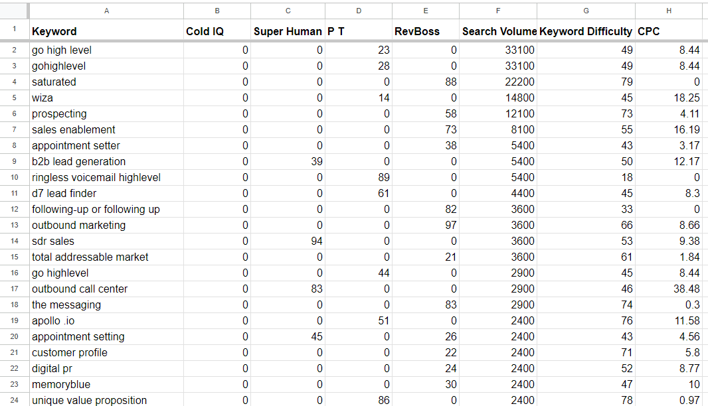The image size is (708, 406).
Task: Click CPC value 16.19 for sales enablement
Action: [x=669, y=129]
